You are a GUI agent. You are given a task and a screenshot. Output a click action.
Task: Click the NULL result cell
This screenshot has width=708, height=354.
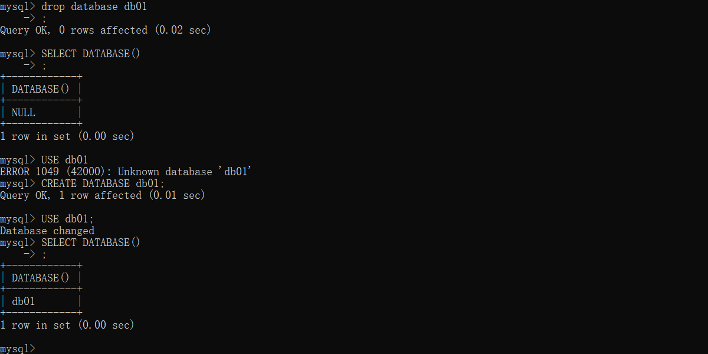(x=24, y=113)
